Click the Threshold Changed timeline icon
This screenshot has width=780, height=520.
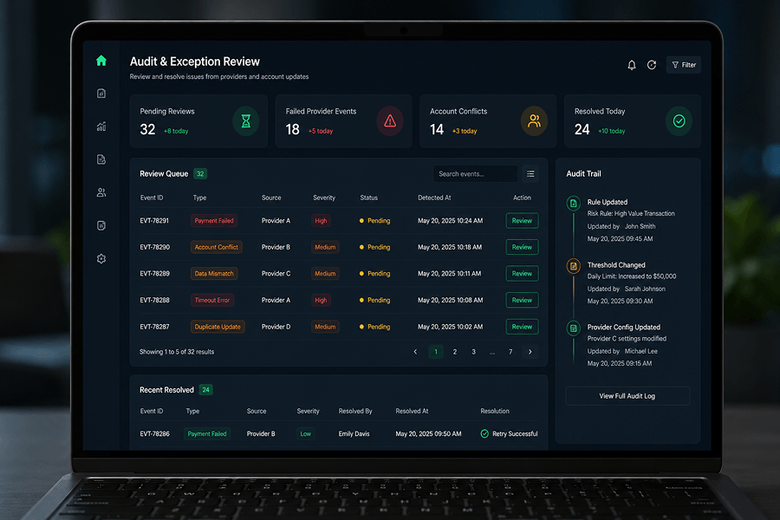pos(574,266)
